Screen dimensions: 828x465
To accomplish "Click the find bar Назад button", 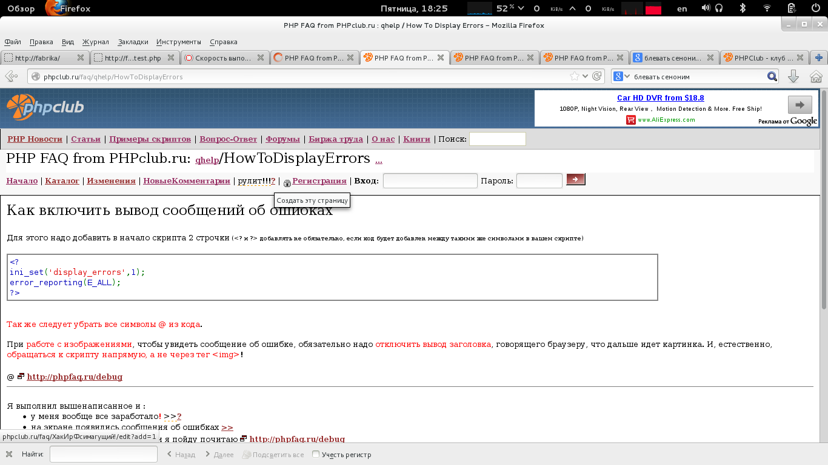I will point(181,454).
